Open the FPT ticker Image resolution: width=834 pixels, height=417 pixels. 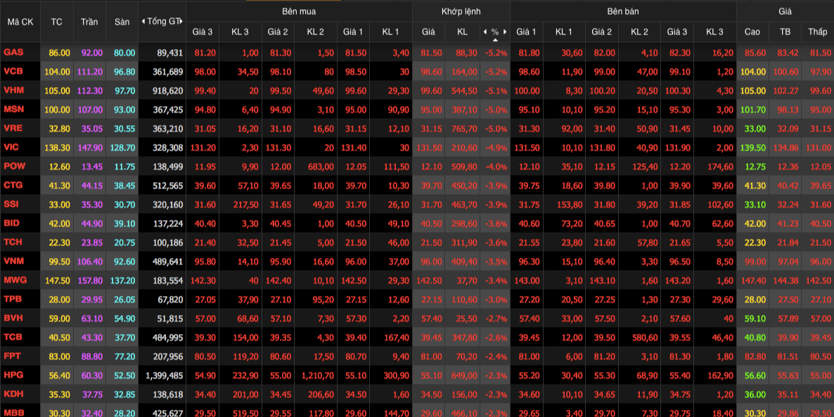point(12,357)
